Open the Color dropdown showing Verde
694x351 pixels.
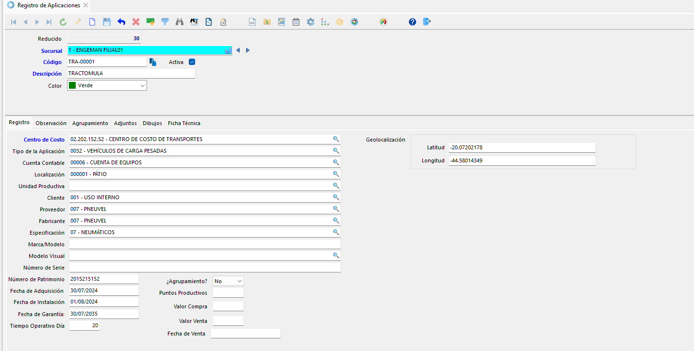click(x=143, y=85)
